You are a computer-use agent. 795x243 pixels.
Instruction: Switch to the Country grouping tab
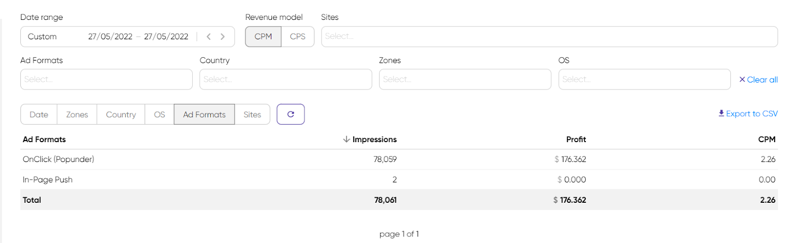point(121,115)
